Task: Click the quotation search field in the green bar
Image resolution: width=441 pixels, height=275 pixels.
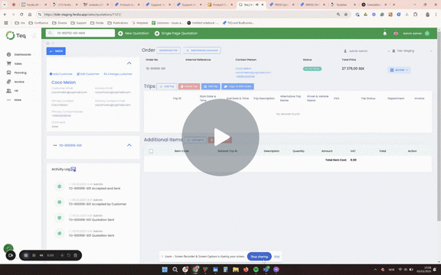Action: click(80, 33)
